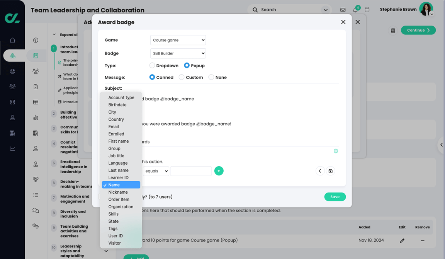Close the Award badge dialog

(x=343, y=22)
